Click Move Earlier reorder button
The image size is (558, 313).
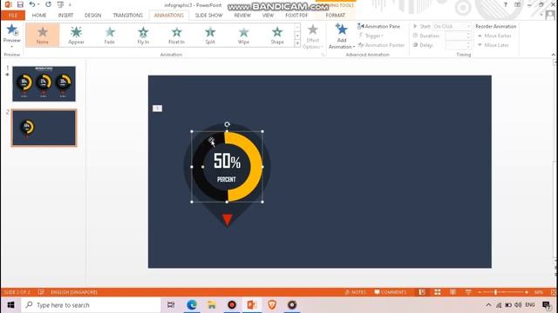tap(494, 36)
